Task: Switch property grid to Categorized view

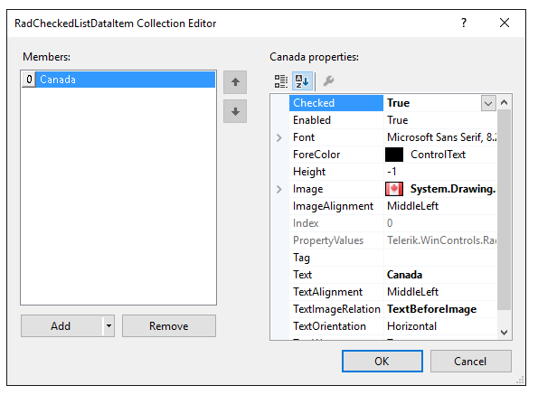Action: click(x=280, y=81)
